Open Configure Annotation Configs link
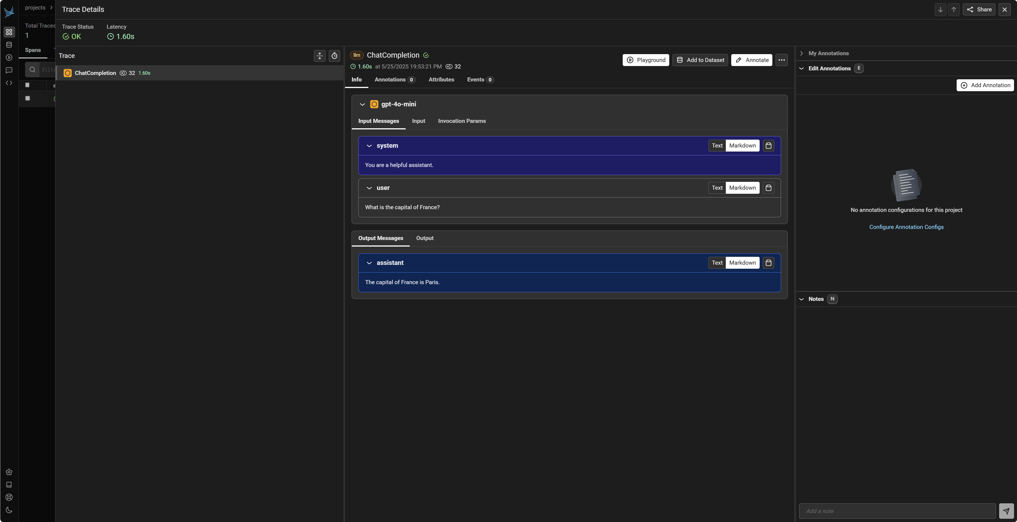The image size is (1017, 522). point(906,227)
